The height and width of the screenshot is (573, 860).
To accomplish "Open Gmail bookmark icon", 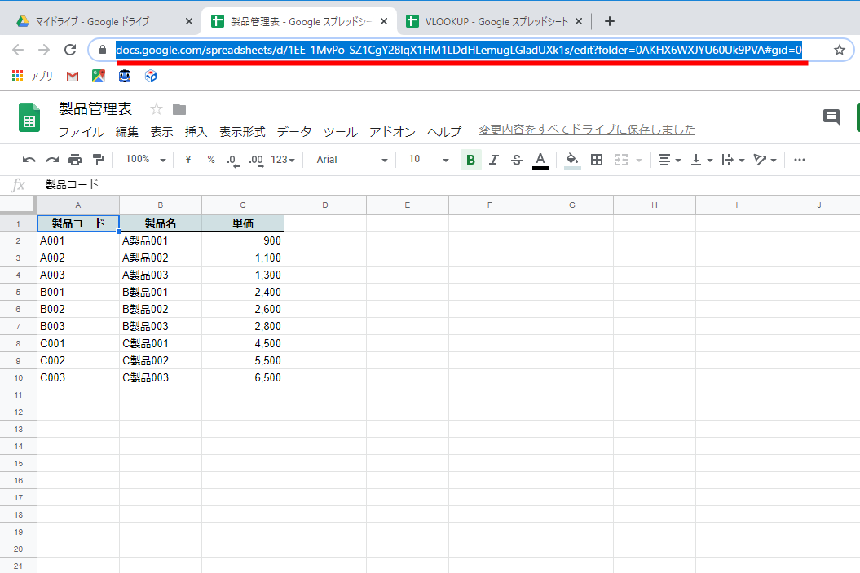I will coord(73,77).
